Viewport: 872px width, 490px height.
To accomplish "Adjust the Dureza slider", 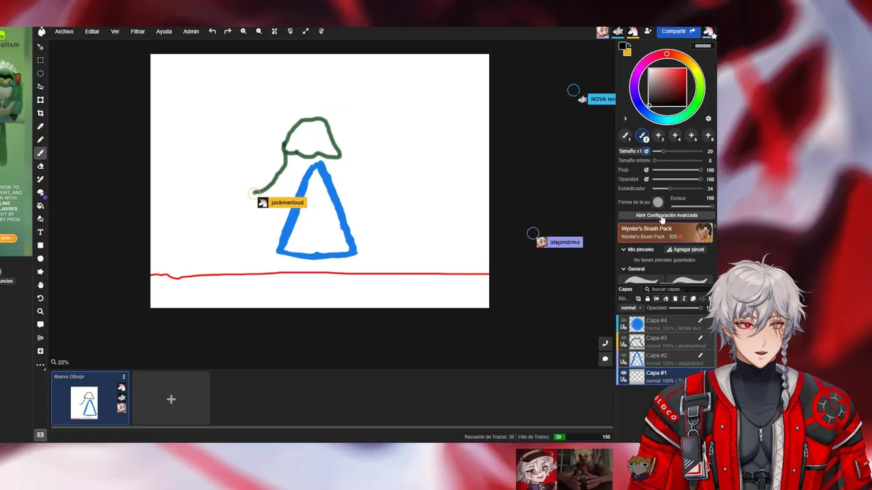I will click(x=692, y=206).
